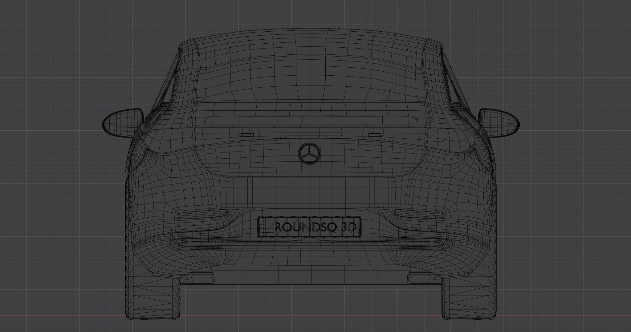631x332 pixels.
Task: Click the ROUNDSQ 3D license plate text
Action: pyautogui.click(x=315, y=227)
